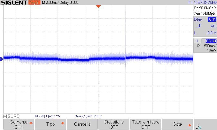Click the channel 1 ground level marker
217x130 pixels.
1,59
